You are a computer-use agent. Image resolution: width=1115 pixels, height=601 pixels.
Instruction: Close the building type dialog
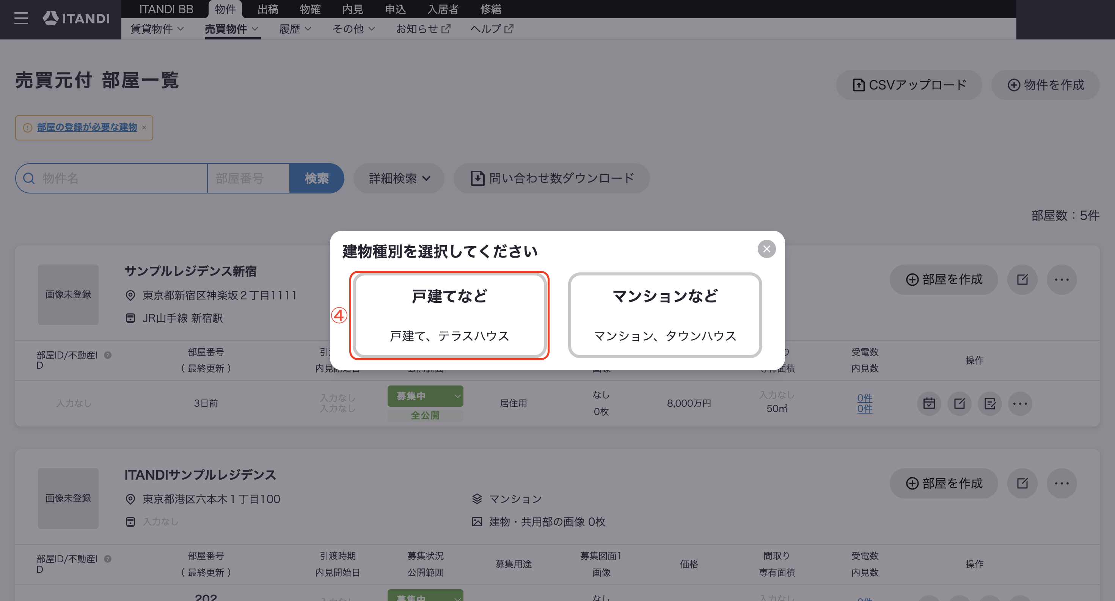click(766, 249)
